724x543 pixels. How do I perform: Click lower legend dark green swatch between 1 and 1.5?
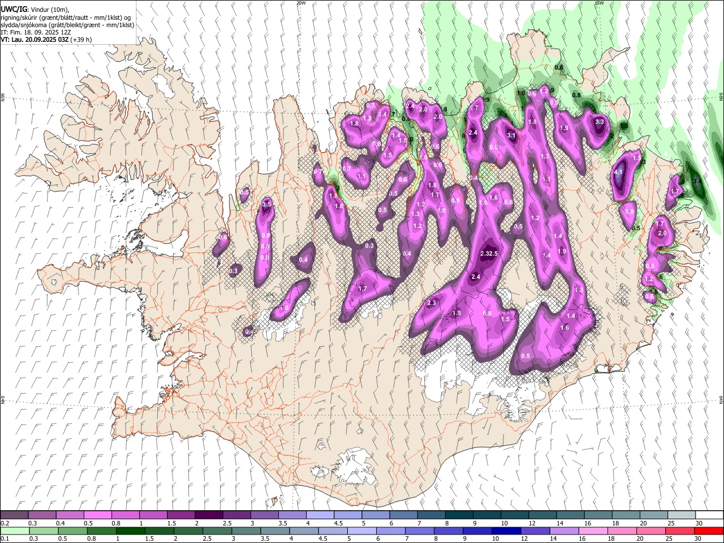click(x=131, y=531)
